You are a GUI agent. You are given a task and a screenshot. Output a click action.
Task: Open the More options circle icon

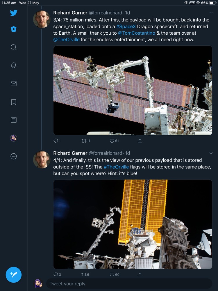[13, 156]
